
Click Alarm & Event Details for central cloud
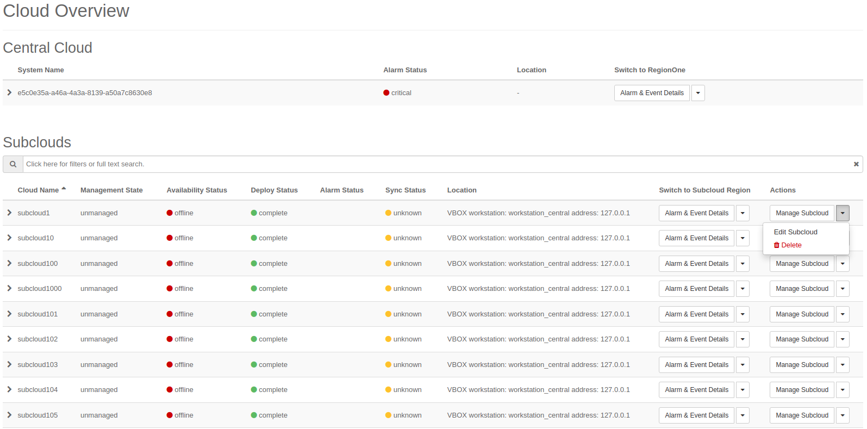[x=652, y=93]
